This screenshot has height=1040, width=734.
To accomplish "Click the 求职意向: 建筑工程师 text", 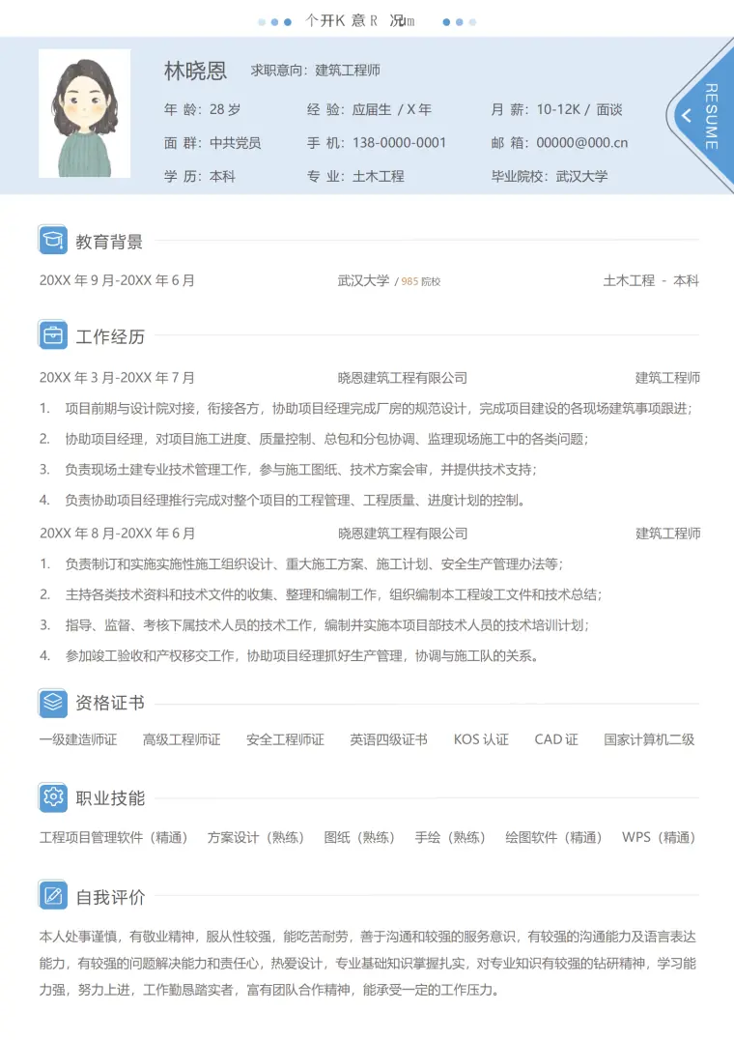I will [315, 71].
